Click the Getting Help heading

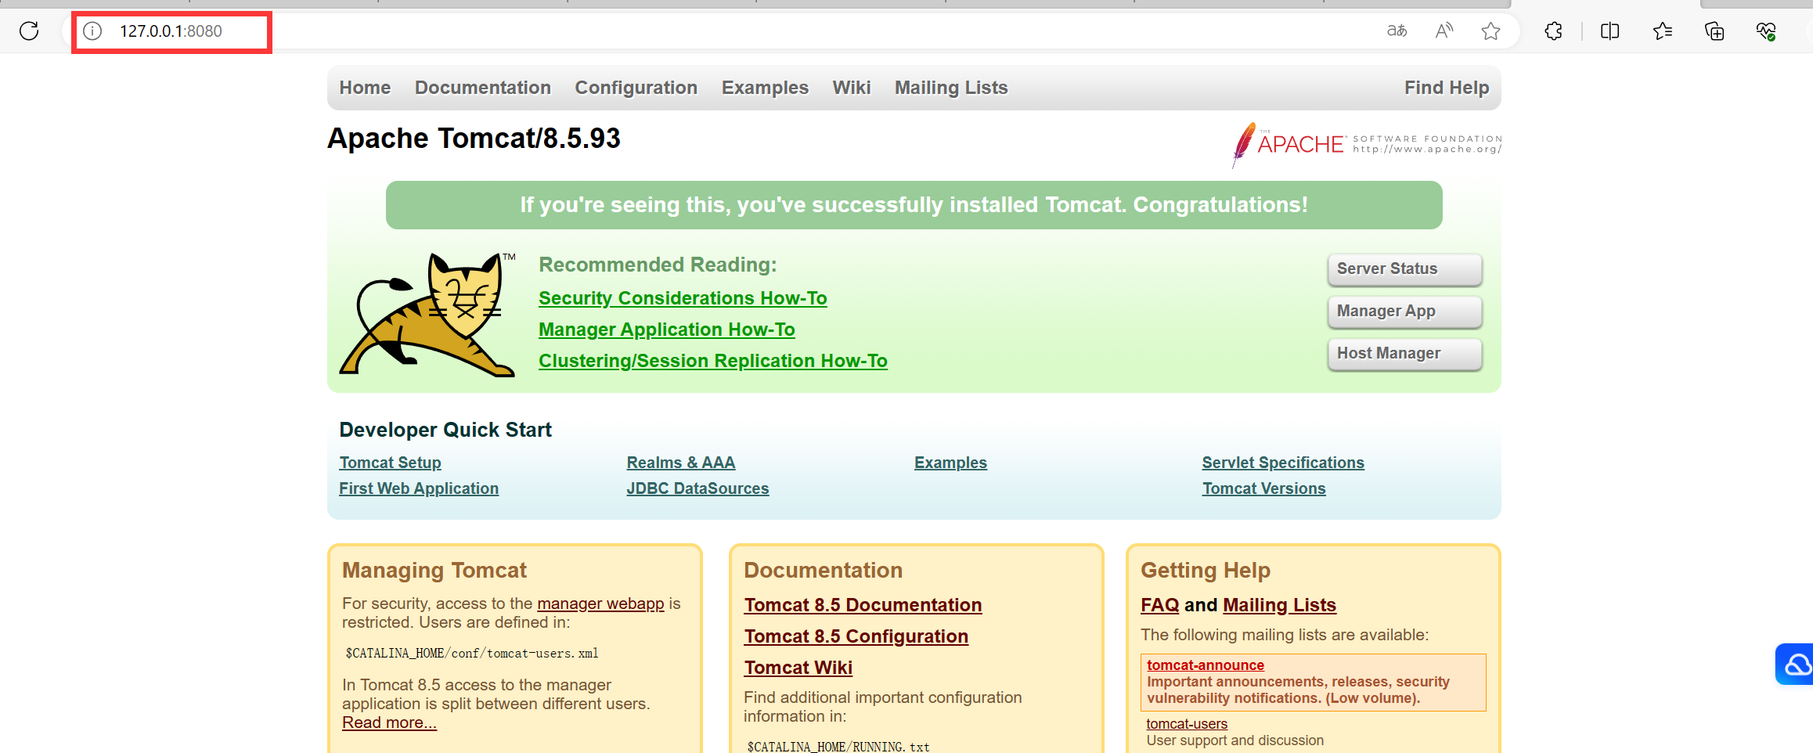click(1206, 570)
